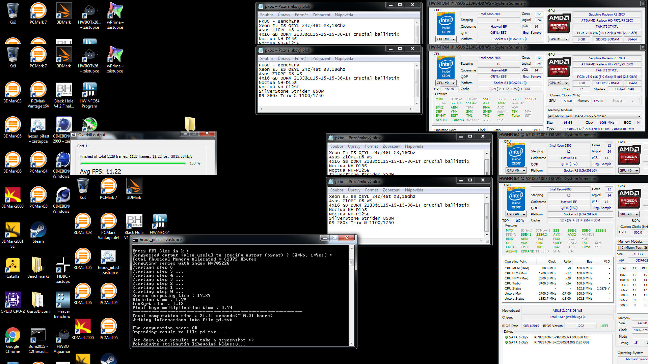This screenshot has height=364, width=648.
Task: Open the Catzilla desktop shortcut
Action: (13, 268)
